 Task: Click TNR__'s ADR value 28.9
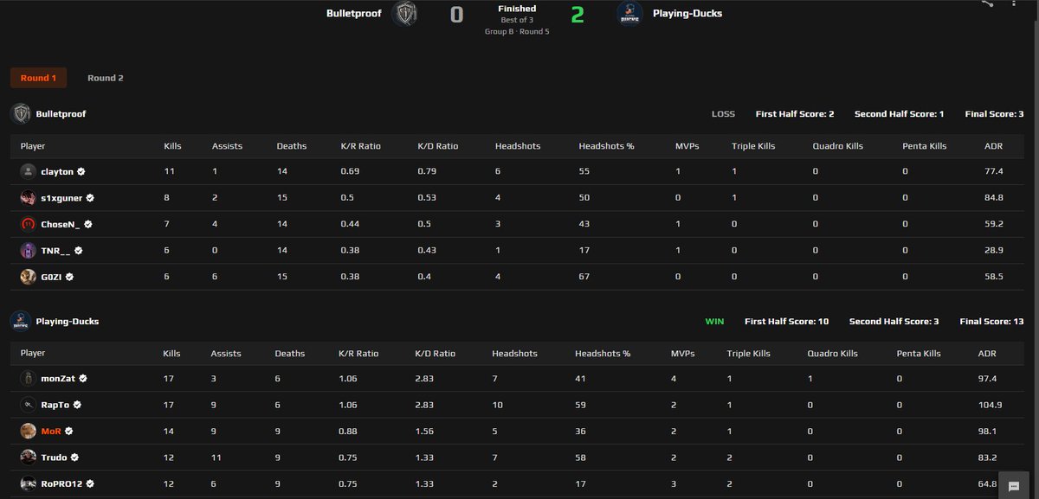tap(993, 251)
